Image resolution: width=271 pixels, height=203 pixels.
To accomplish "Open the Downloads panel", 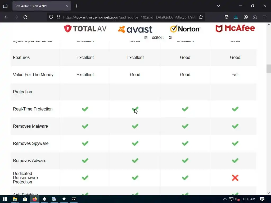I will click(236, 17).
